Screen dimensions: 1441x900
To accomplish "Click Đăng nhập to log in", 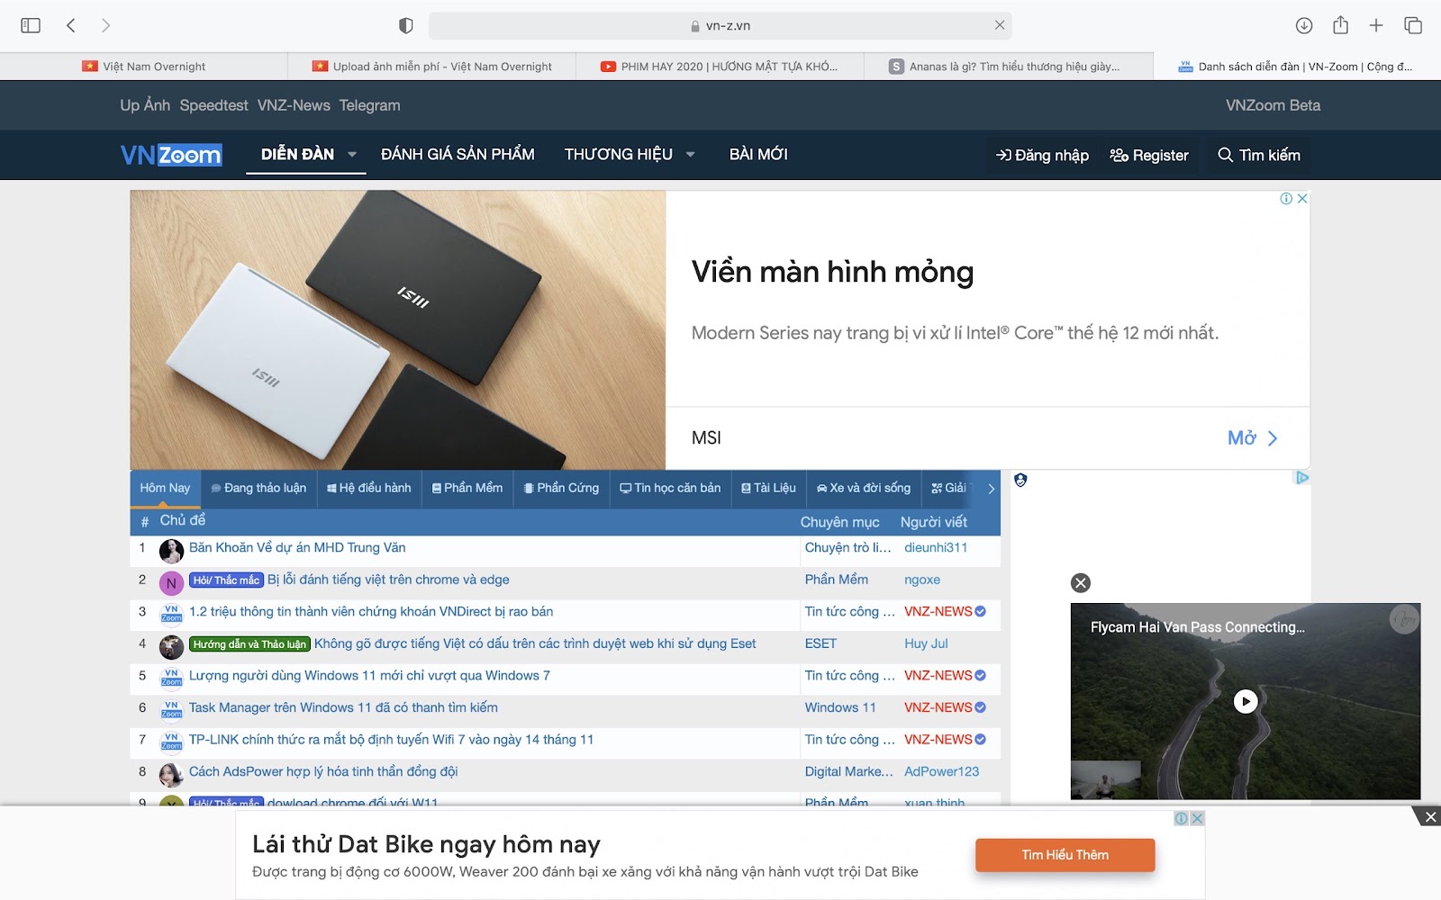I will coord(1042,156).
